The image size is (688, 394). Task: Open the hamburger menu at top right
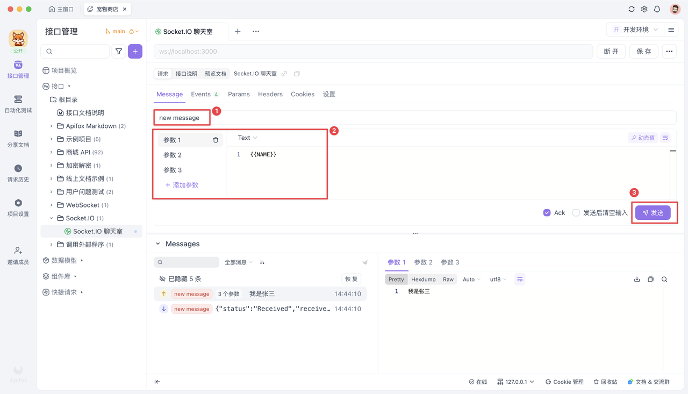(671, 30)
